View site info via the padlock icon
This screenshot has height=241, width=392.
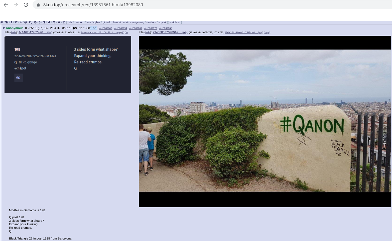[38, 5]
